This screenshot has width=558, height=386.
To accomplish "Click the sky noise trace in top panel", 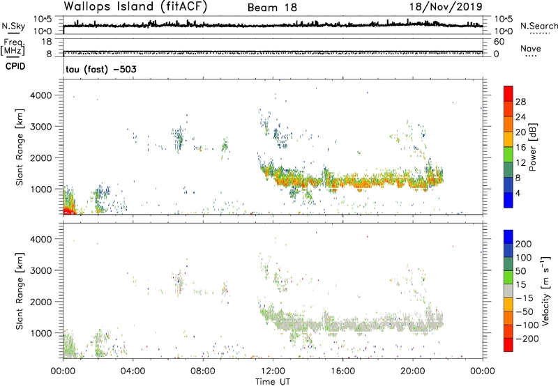I will [273, 25].
